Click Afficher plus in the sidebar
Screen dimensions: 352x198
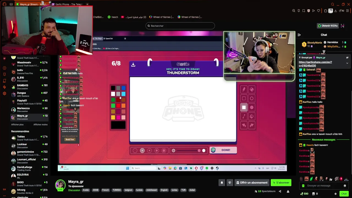[x=17, y=125]
